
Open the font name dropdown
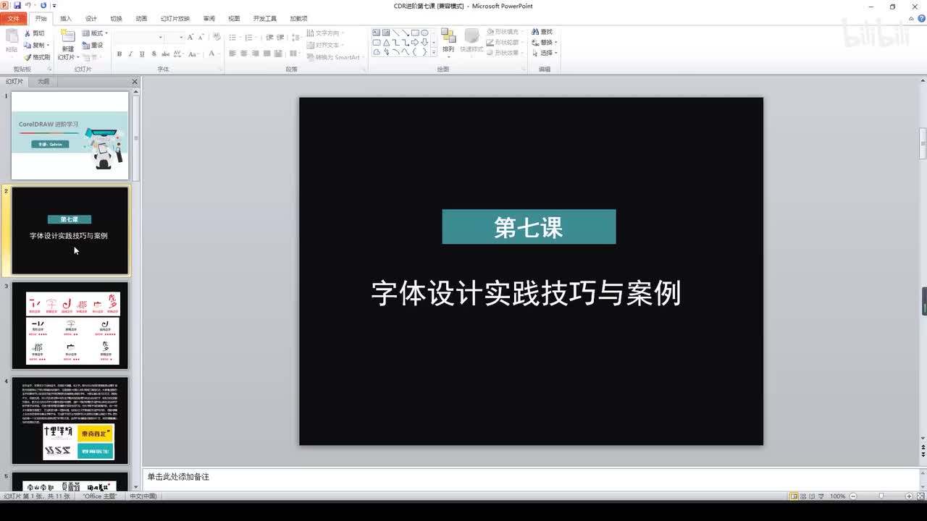(161, 37)
